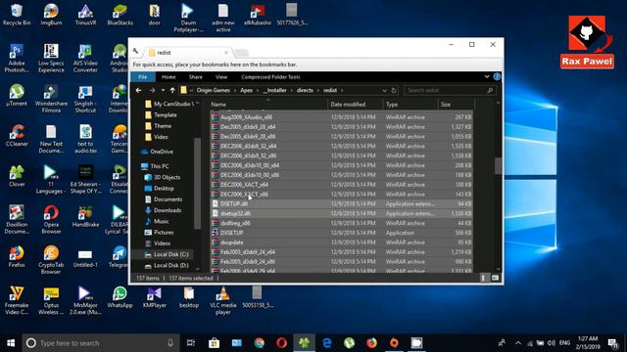Open the Windows Start menu
The image size is (627, 352).
tap(11, 343)
